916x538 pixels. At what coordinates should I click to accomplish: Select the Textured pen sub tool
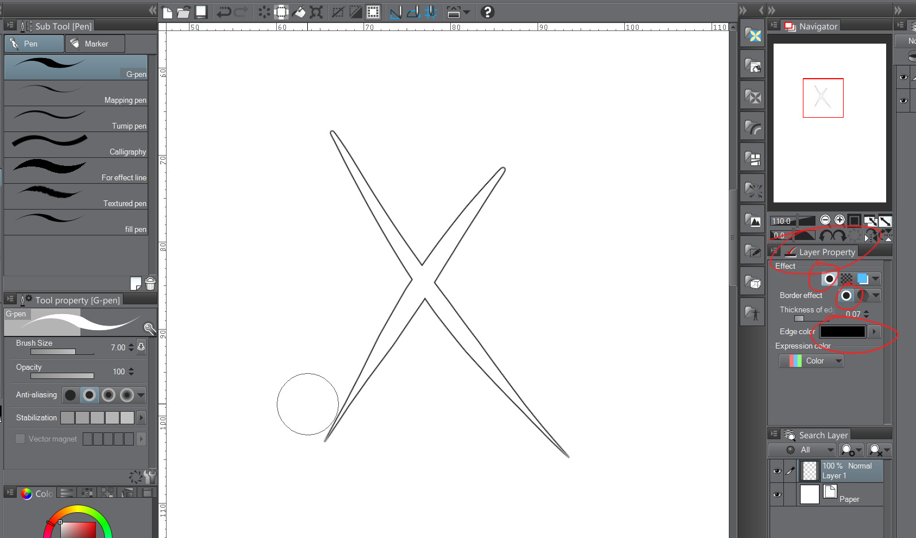76,196
